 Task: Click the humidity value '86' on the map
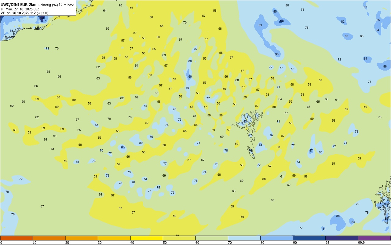coord(385,66)
